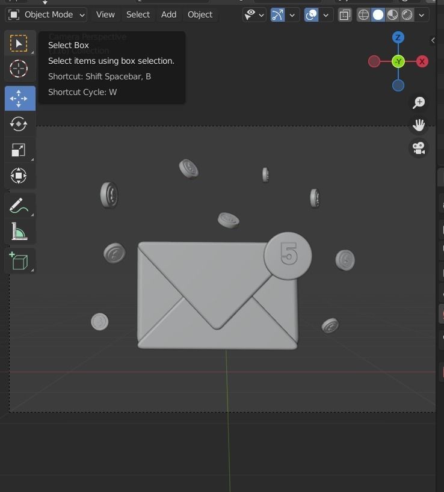444x492 pixels.
Task: Open the shading options dropdown arrow
Action: coord(422,15)
